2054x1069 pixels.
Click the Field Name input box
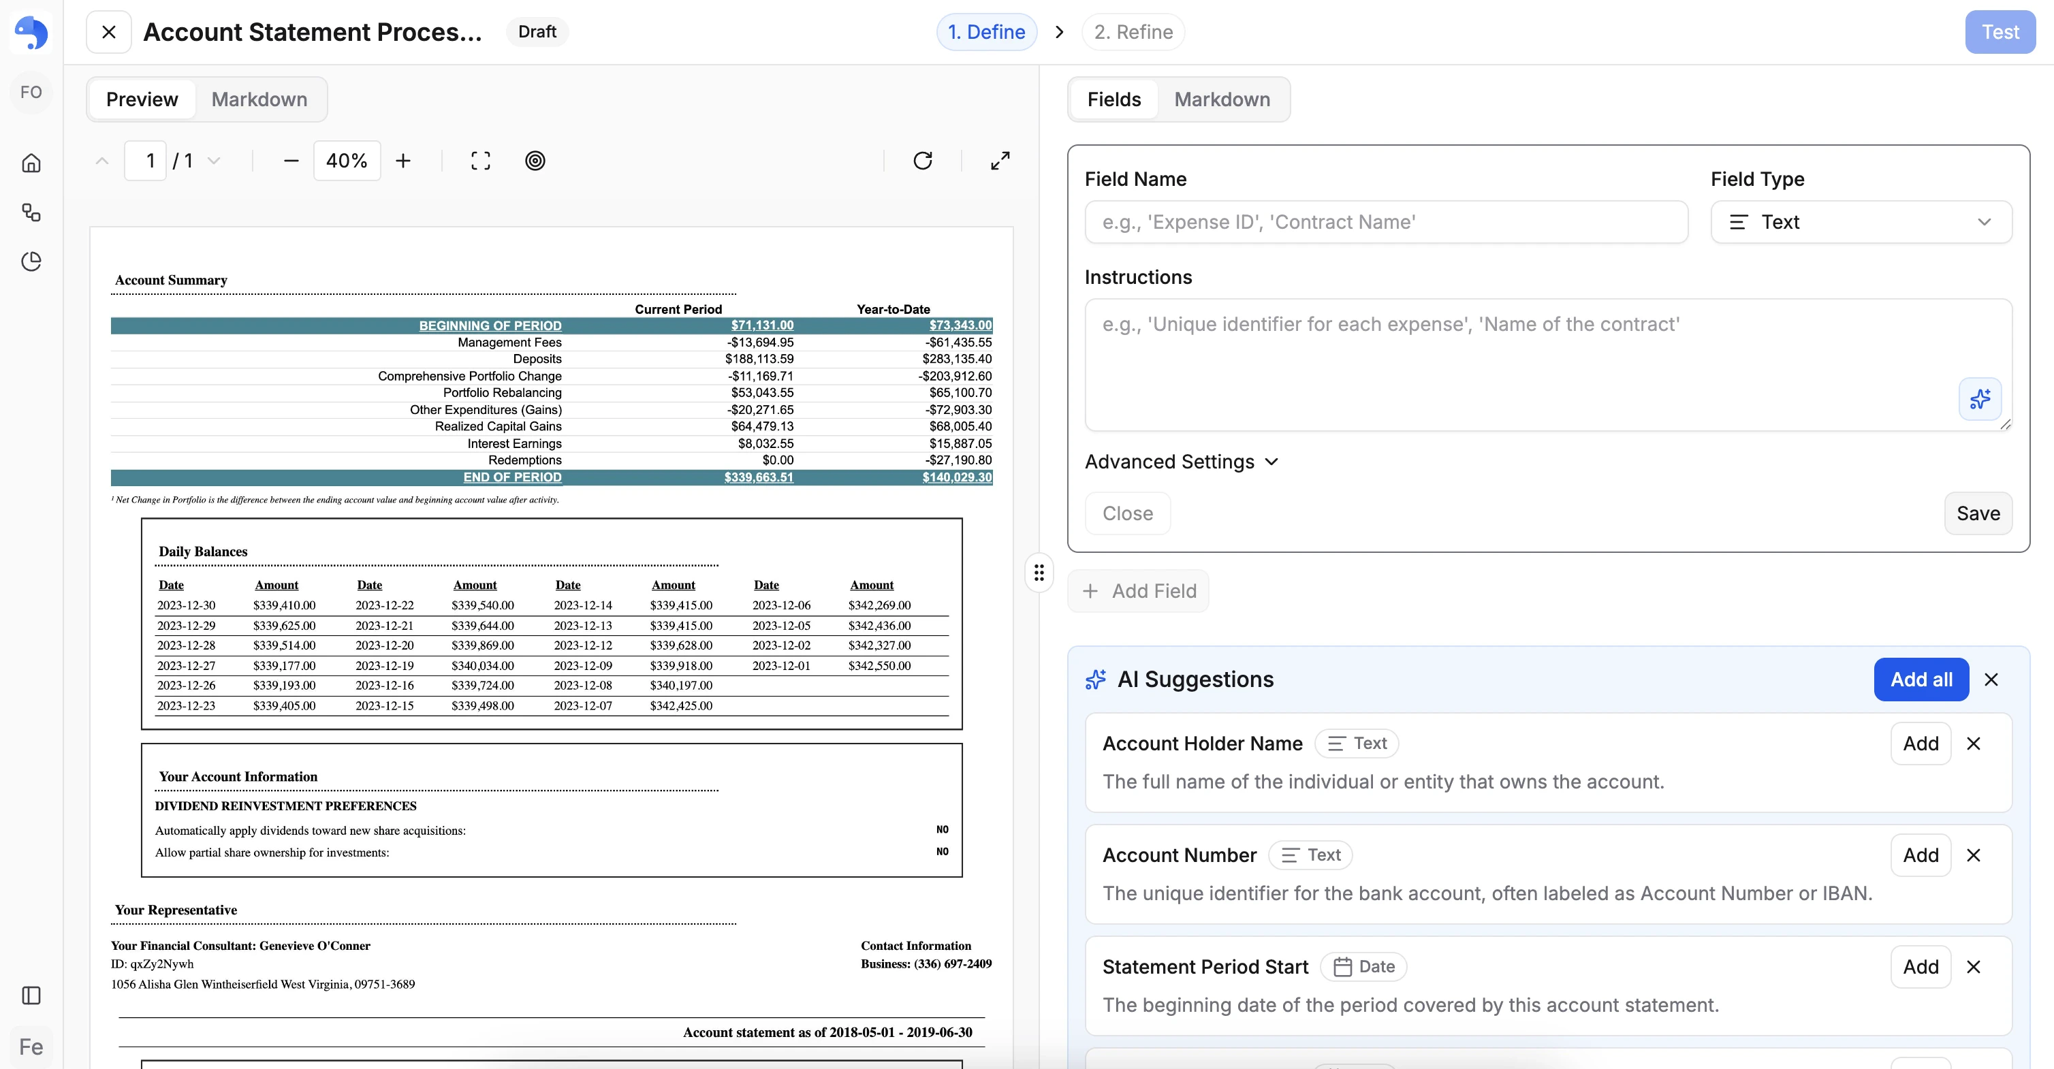[1385, 223]
